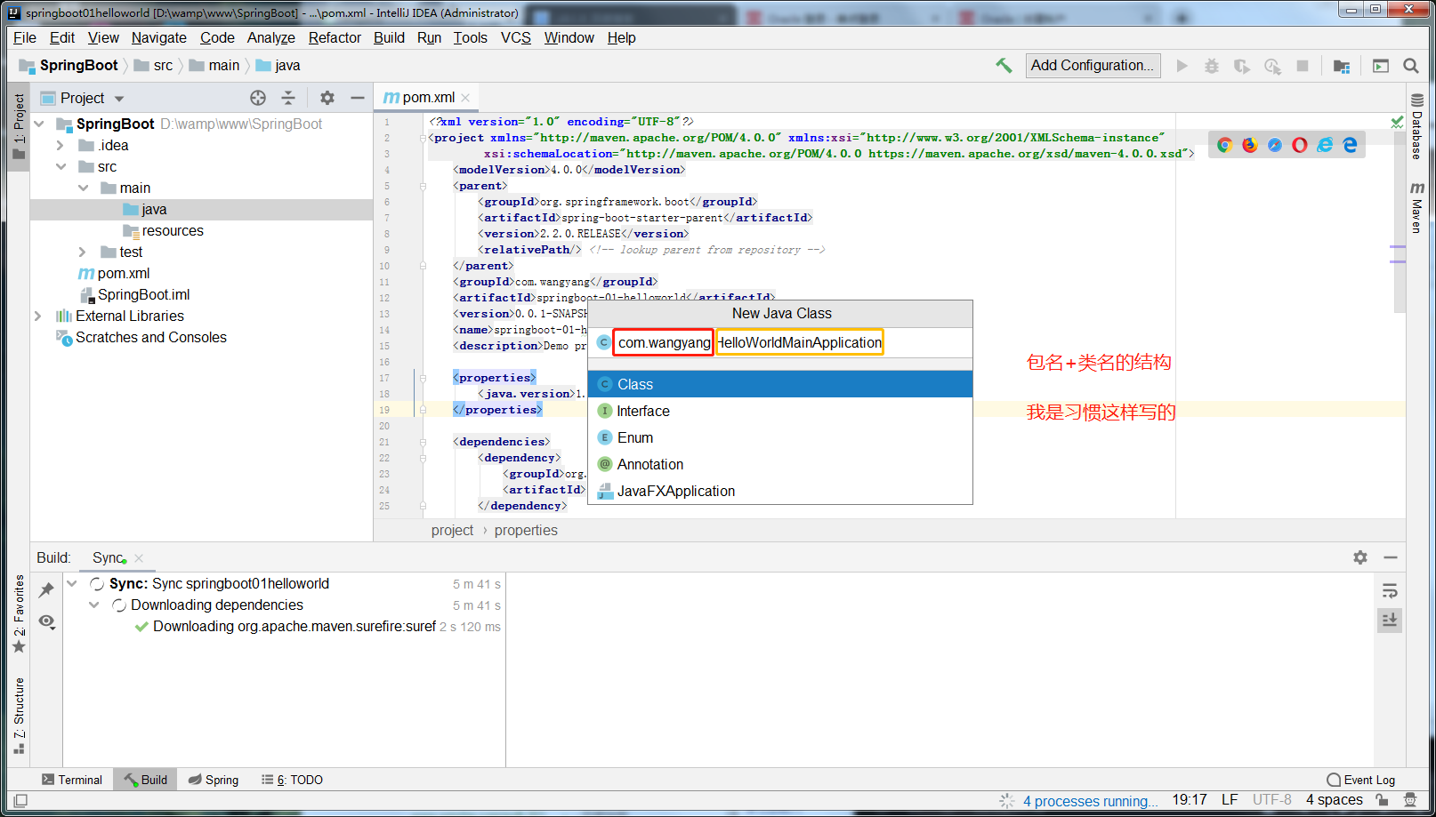
Task: Select Annotation in New Java Class list
Action: (x=780, y=464)
